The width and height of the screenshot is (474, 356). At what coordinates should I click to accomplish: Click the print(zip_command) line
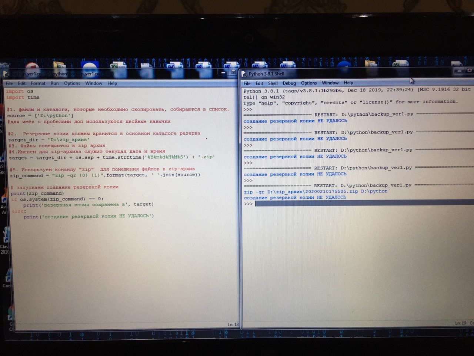pos(37,194)
